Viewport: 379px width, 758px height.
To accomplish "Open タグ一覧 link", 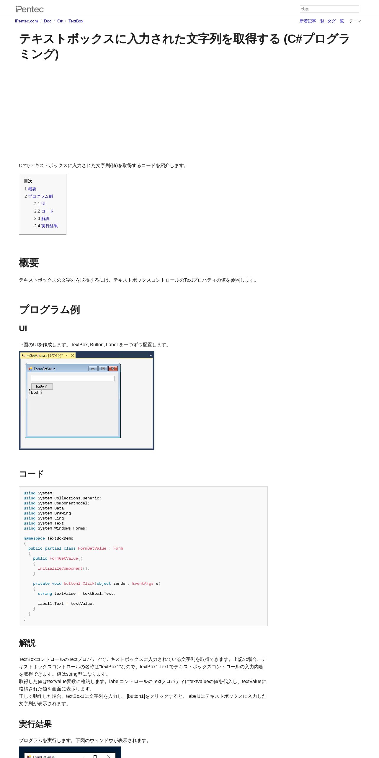I will click(x=336, y=21).
